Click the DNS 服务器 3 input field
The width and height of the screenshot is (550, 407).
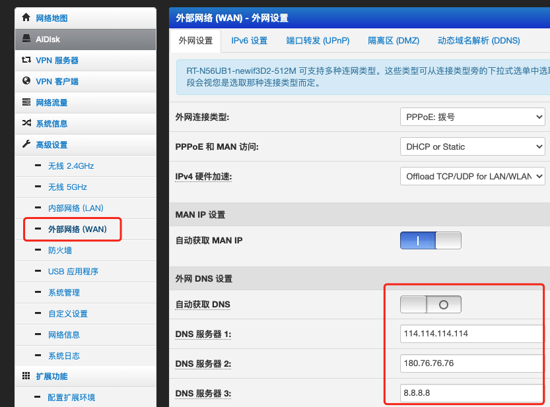coord(472,393)
